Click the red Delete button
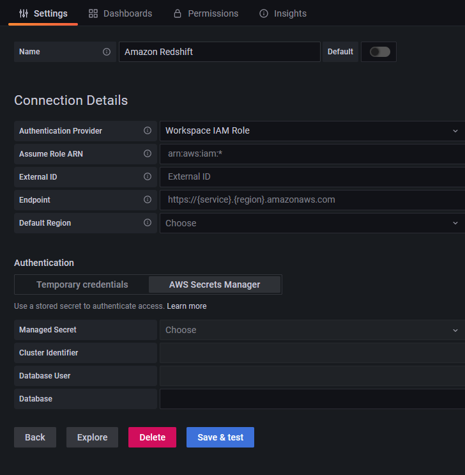The height and width of the screenshot is (475, 465). 152,437
